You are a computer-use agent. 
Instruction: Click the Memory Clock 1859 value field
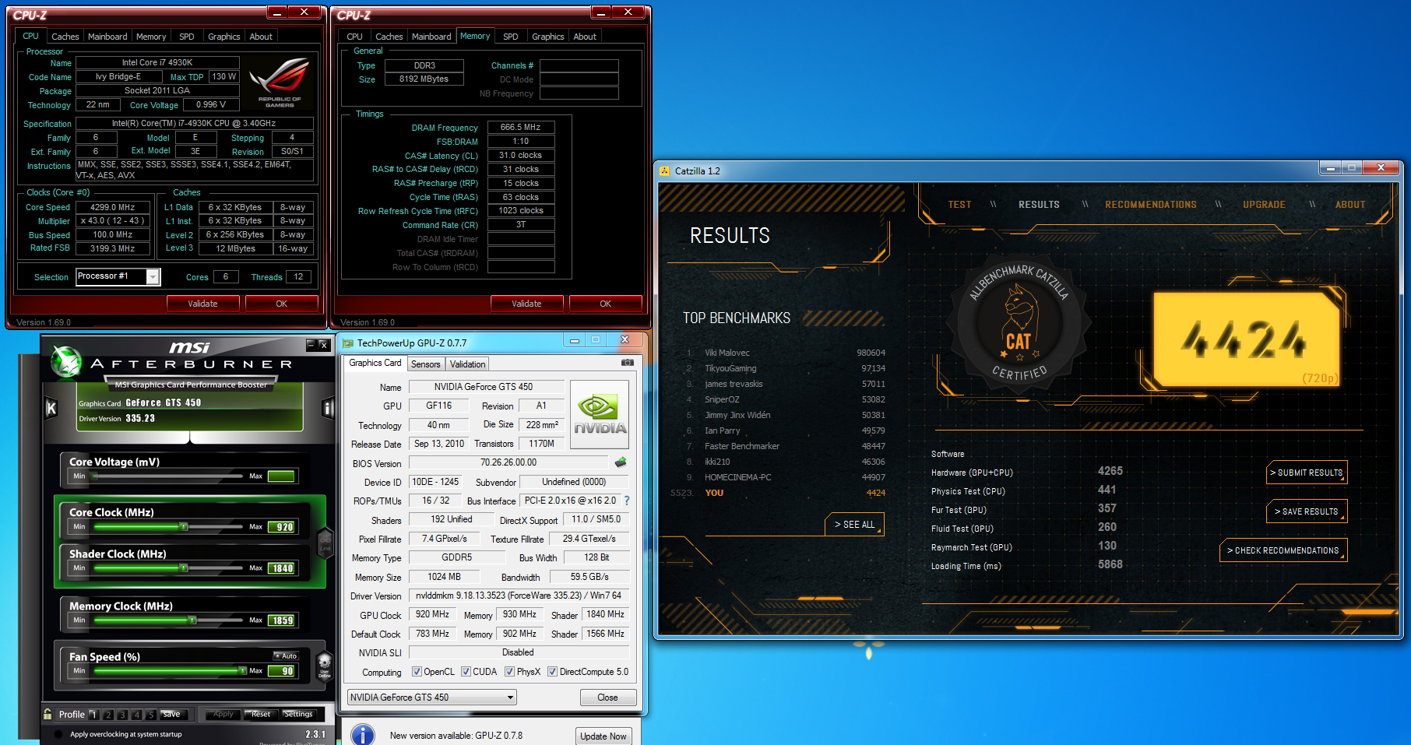[x=281, y=620]
